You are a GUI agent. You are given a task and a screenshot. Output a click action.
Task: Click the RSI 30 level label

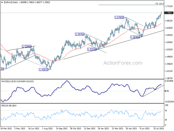[x=166, y=120]
